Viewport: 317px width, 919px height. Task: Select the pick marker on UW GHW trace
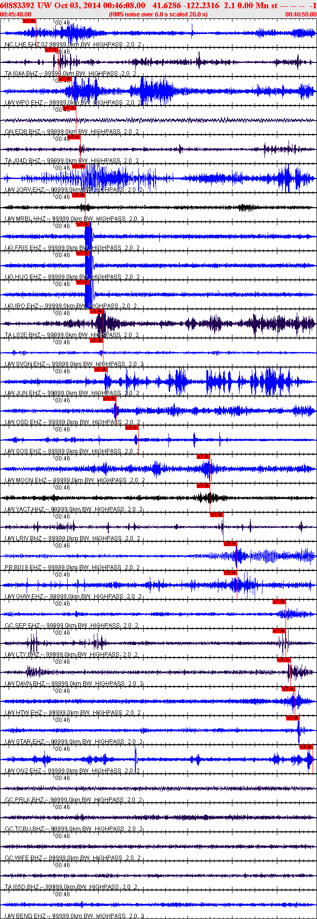[x=231, y=573]
